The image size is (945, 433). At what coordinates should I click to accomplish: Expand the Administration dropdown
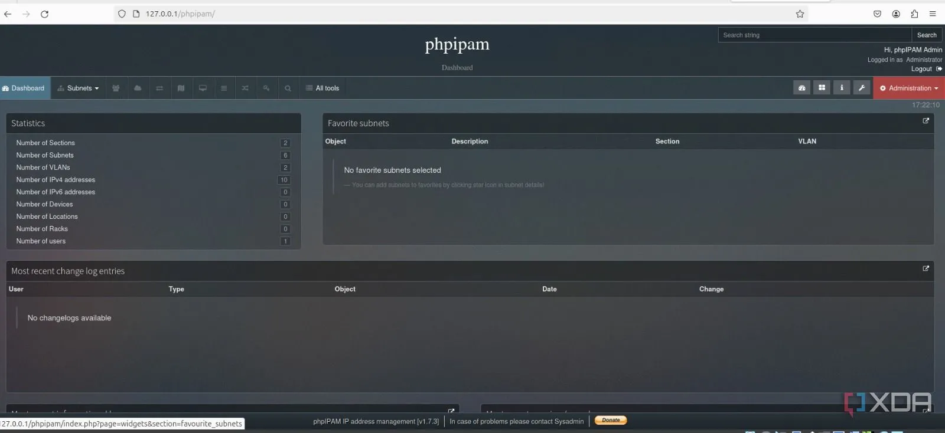point(909,88)
